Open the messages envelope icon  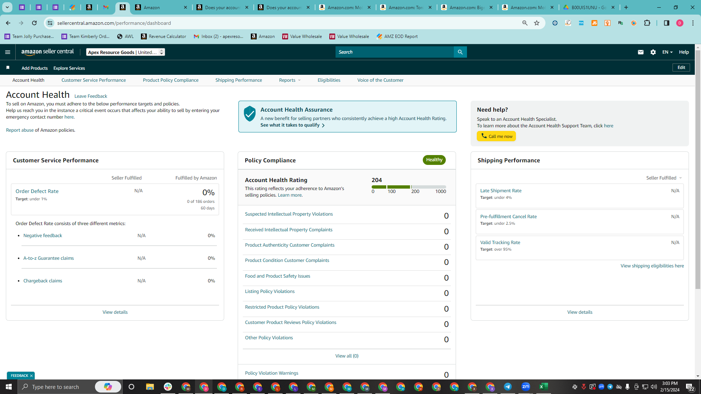click(x=640, y=52)
